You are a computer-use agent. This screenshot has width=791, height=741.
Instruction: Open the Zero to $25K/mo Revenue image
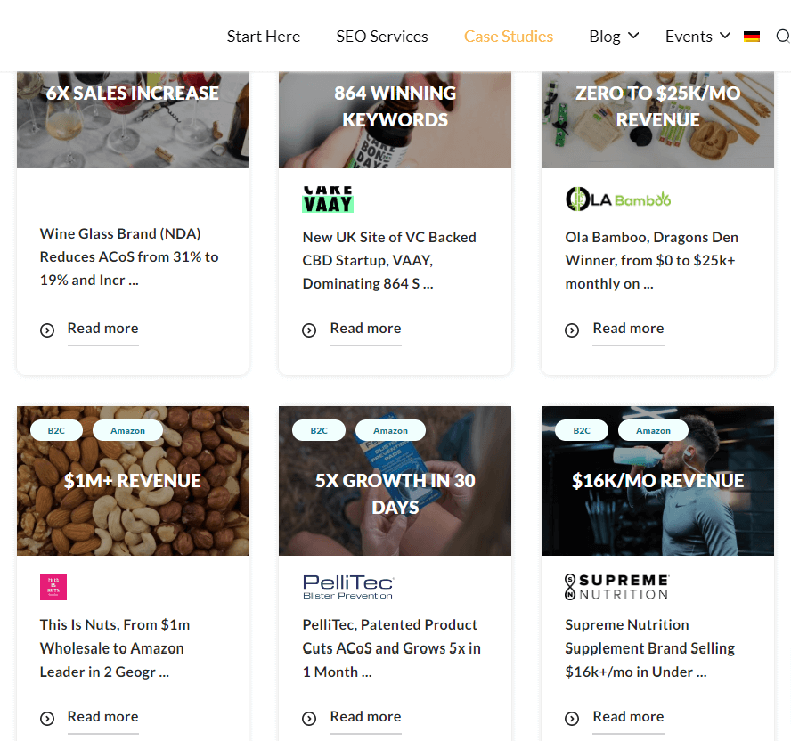(657, 119)
